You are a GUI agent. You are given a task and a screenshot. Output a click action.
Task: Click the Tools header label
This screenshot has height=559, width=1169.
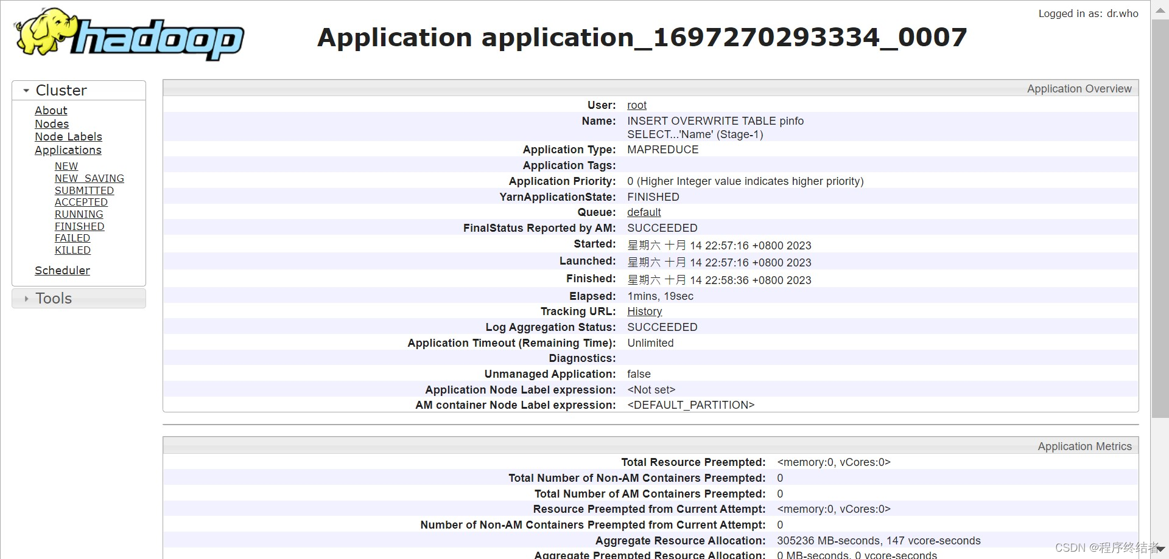coord(54,299)
